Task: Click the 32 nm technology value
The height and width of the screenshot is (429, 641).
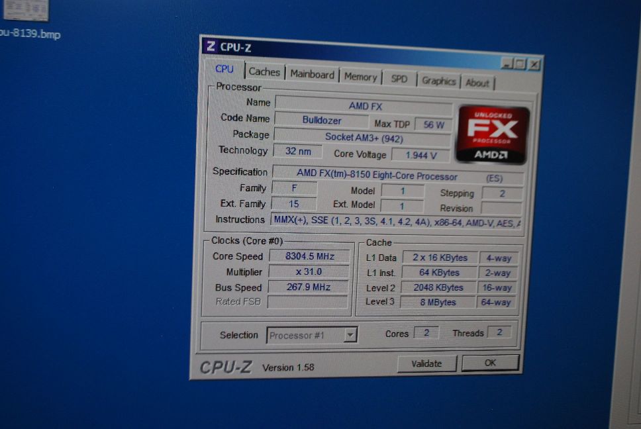Action: pyautogui.click(x=297, y=151)
